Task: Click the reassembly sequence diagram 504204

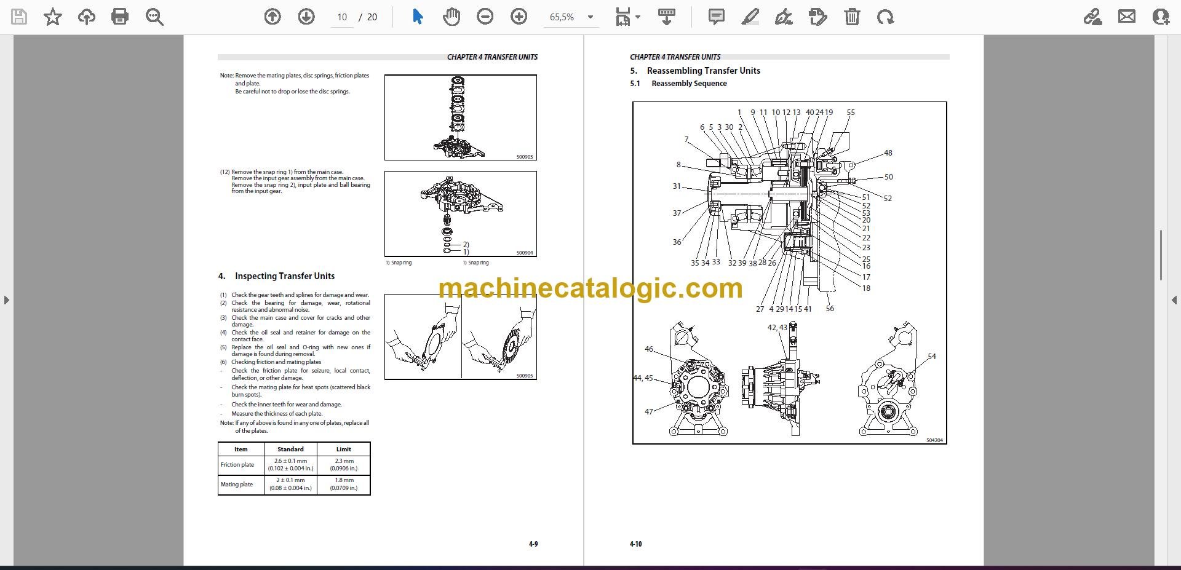Action: tap(790, 273)
